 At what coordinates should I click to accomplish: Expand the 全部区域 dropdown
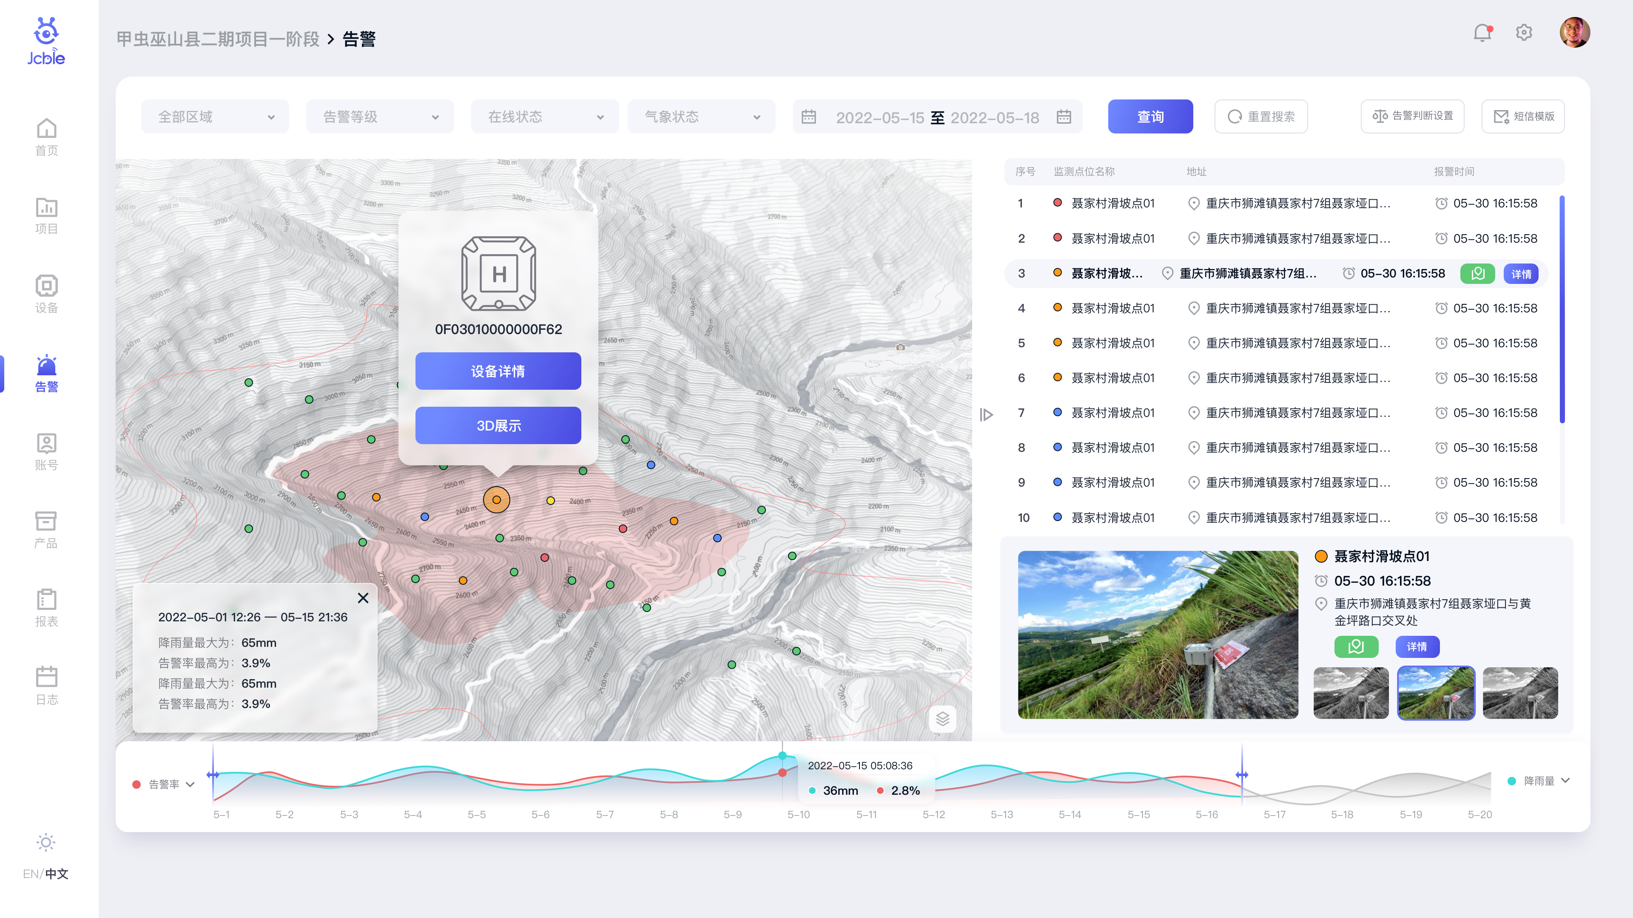click(214, 116)
